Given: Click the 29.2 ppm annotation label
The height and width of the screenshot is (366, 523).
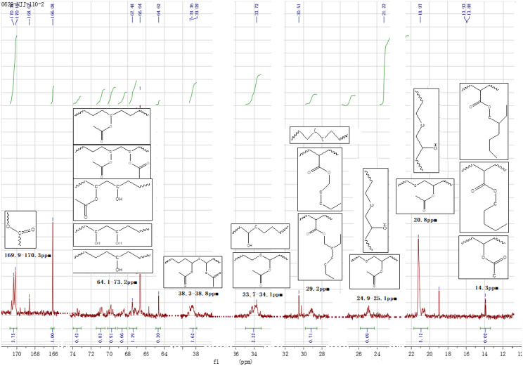Looking at the screenshot, I should click(320, 289).
